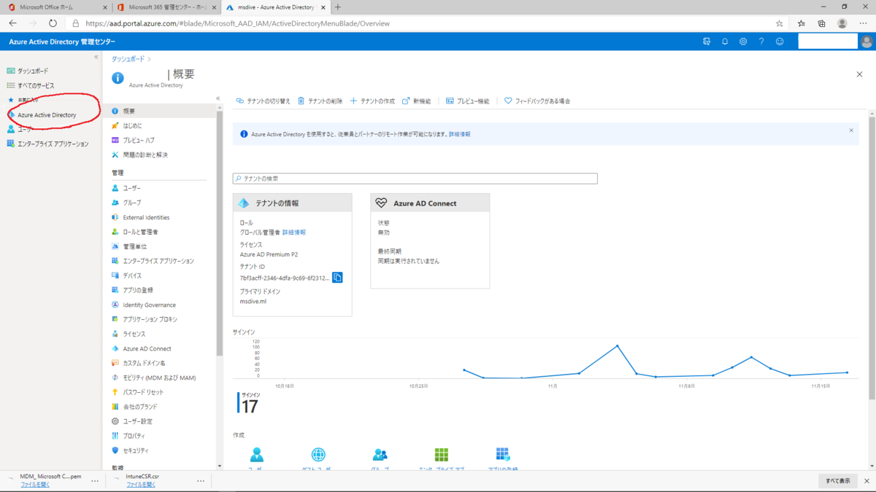Click the テナントの検索 search field

(x=415, y=179)
